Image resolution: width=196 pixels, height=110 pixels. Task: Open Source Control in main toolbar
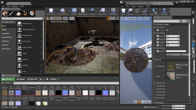(62, 12)
